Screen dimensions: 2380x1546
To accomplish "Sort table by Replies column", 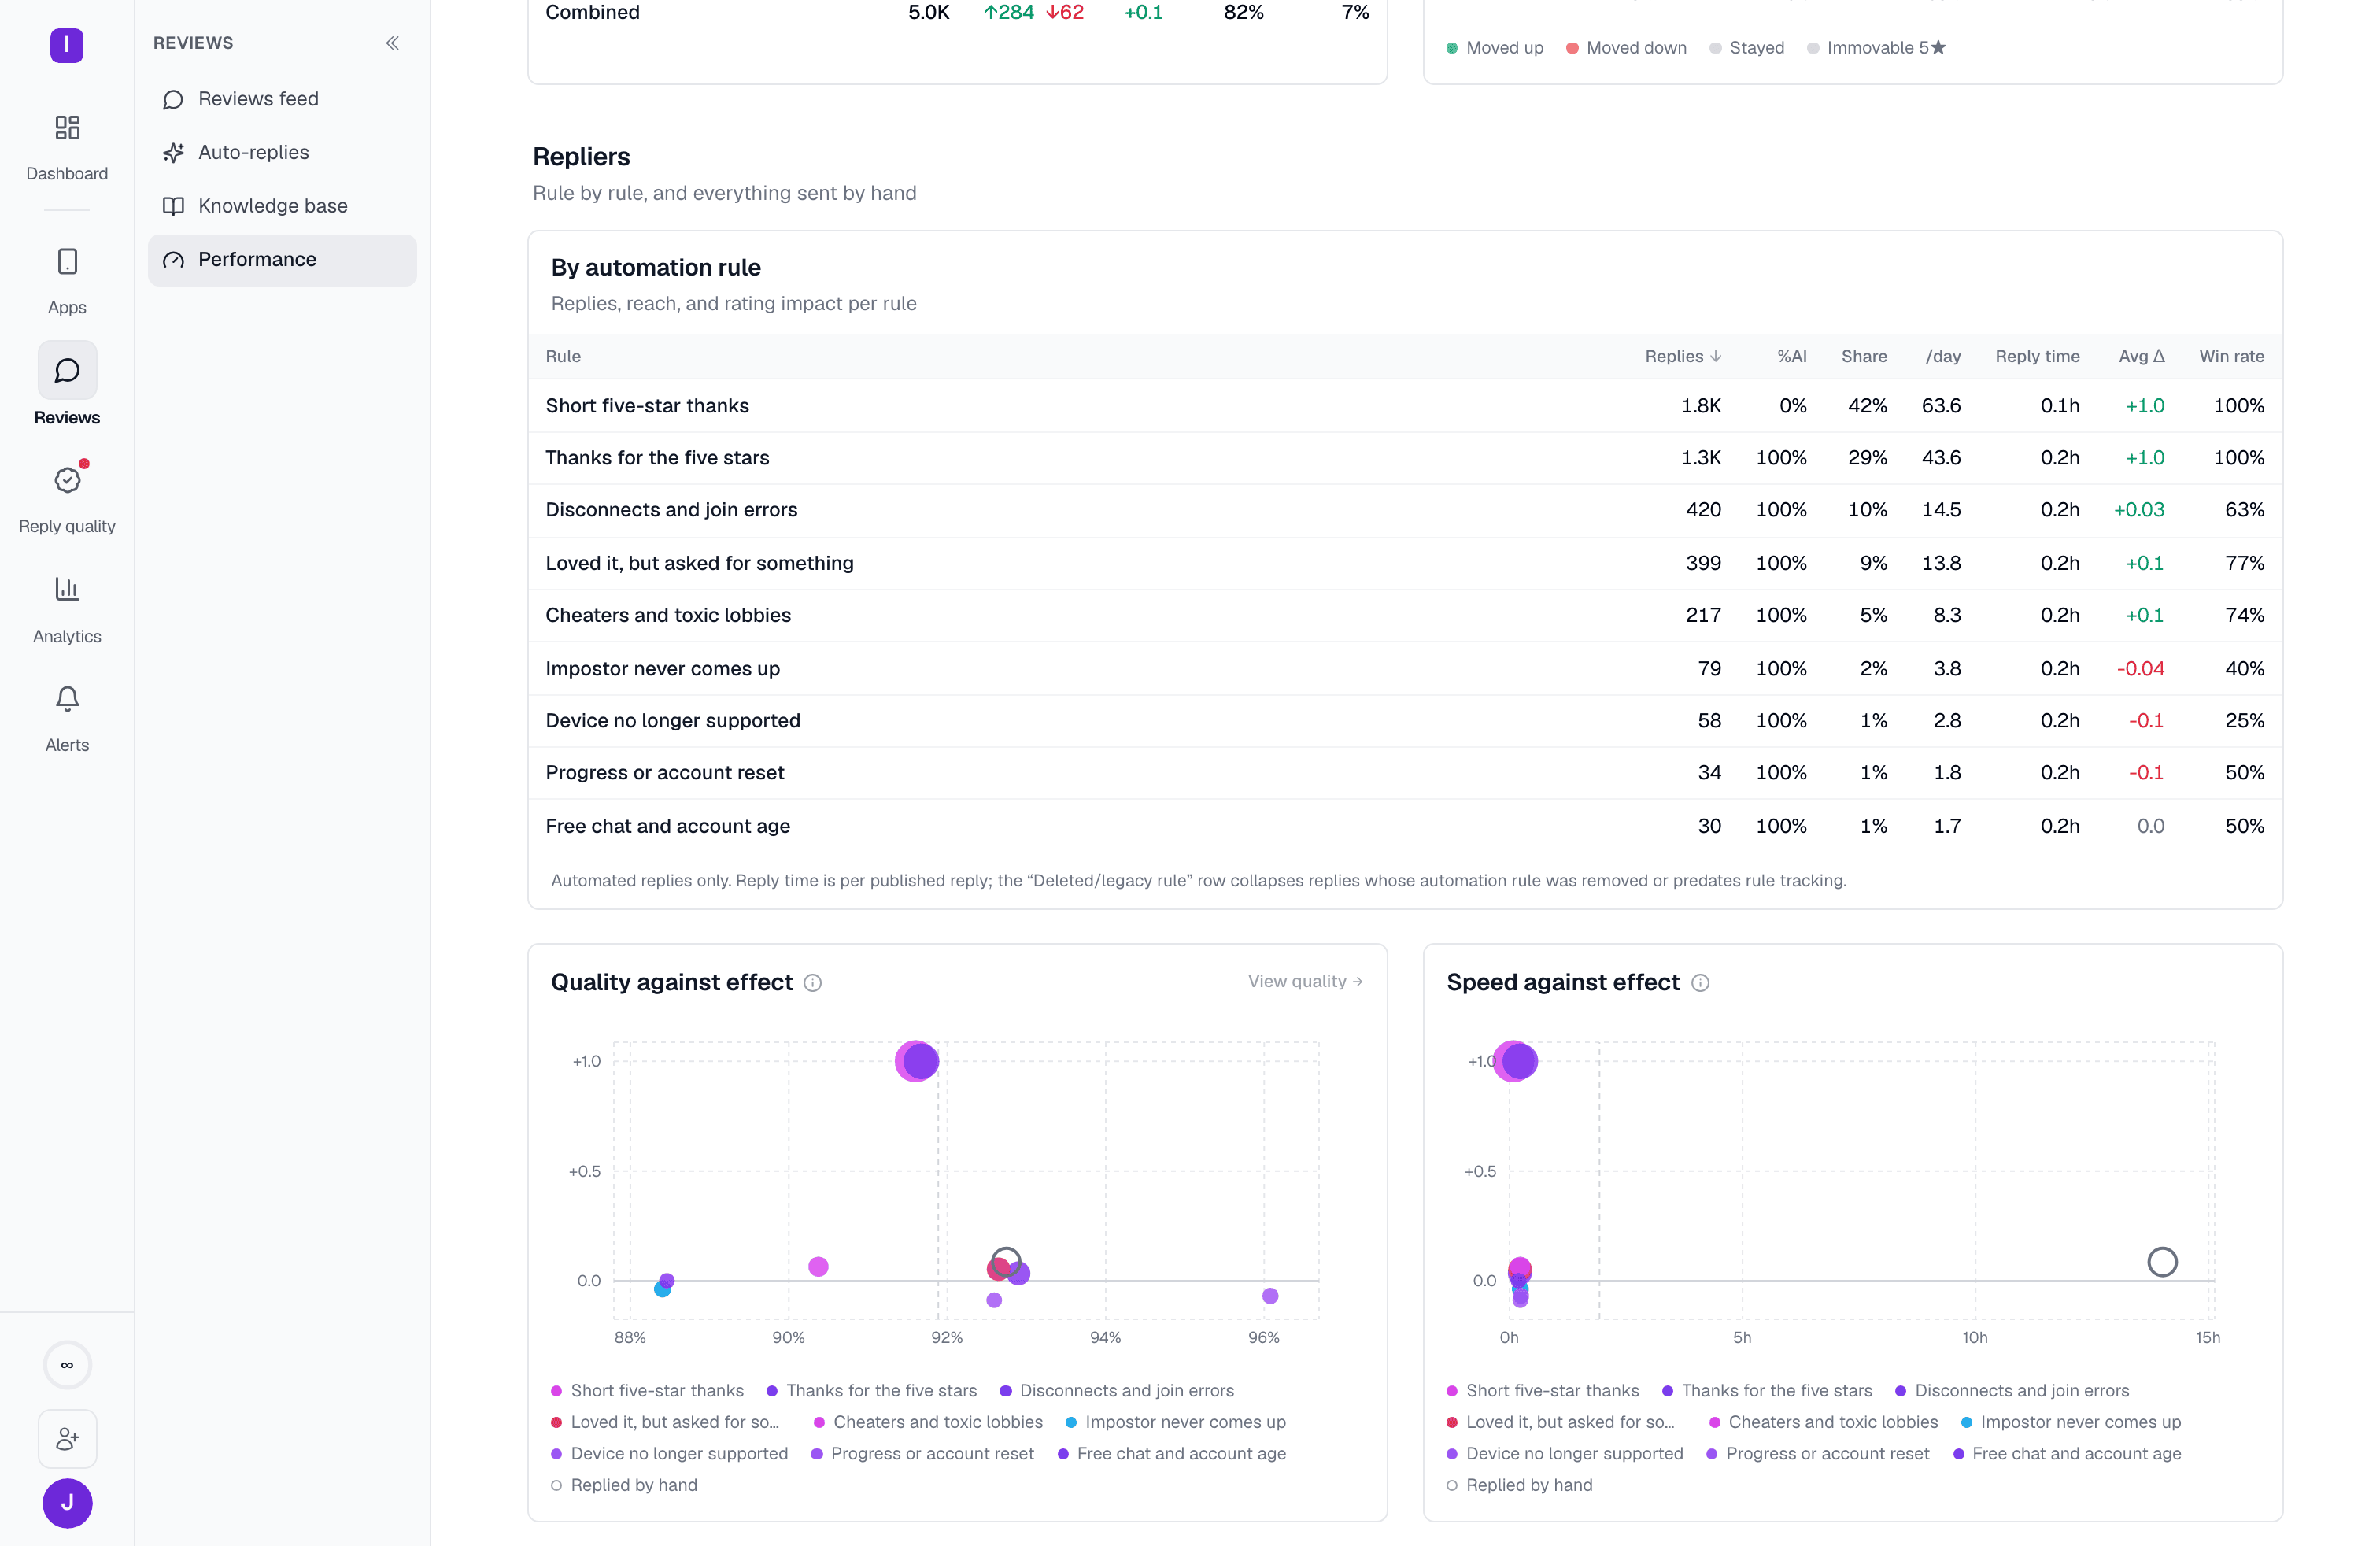I will click(x=1683, y=356).
